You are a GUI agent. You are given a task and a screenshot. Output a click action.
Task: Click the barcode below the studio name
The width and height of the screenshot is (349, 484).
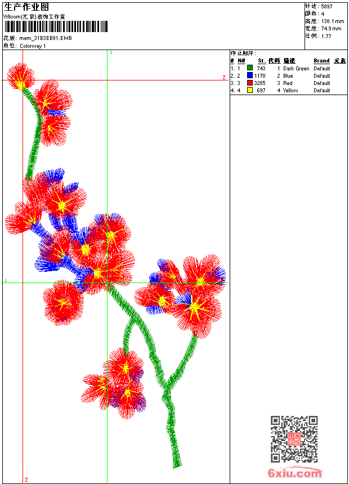pyautogui.click(x=56, y=26)
